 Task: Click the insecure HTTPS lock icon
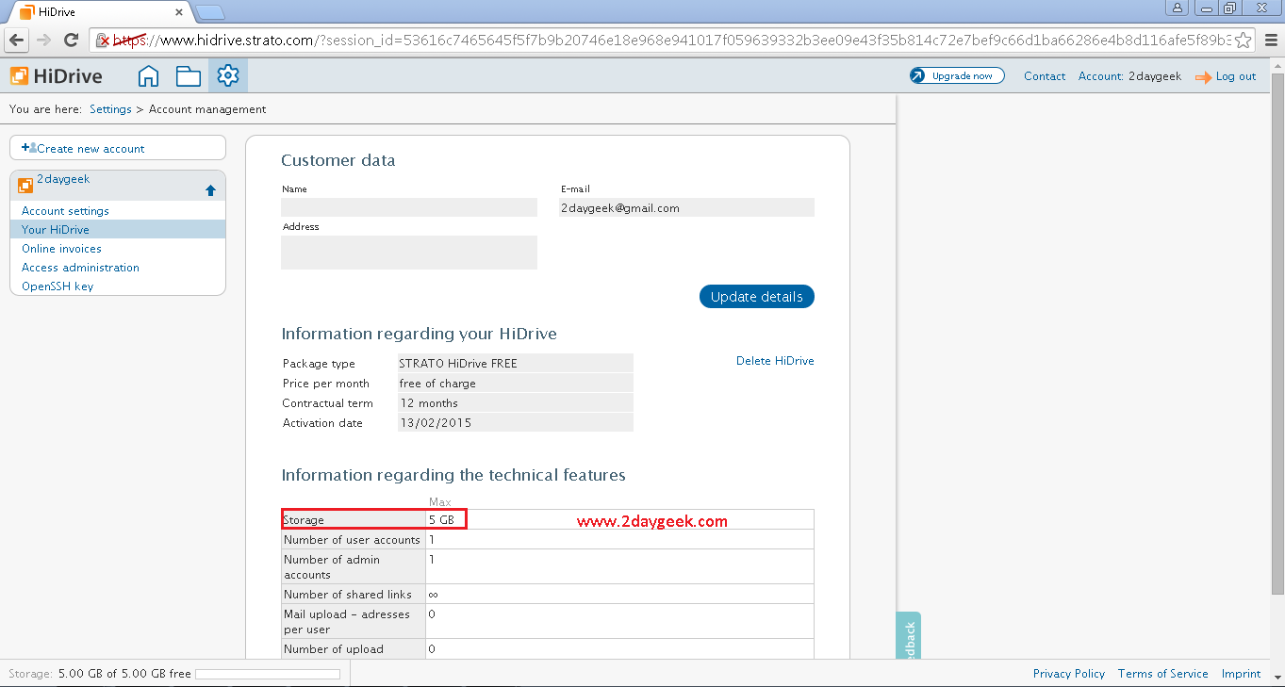point(103,41)
